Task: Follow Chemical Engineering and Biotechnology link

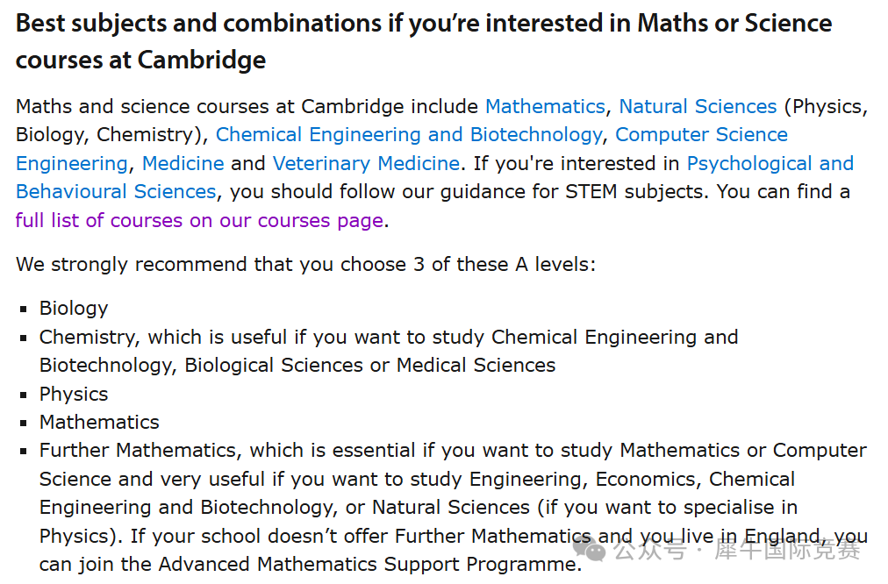Action: (409, 135)
